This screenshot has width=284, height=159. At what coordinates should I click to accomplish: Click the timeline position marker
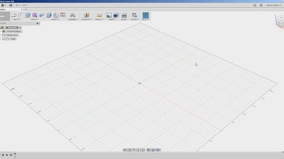[15, 155]
